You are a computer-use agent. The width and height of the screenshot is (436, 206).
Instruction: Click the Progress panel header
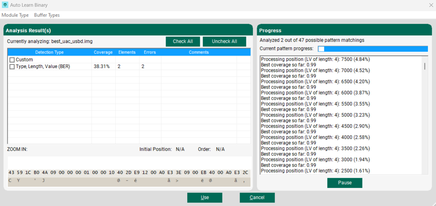pos(344,30)
